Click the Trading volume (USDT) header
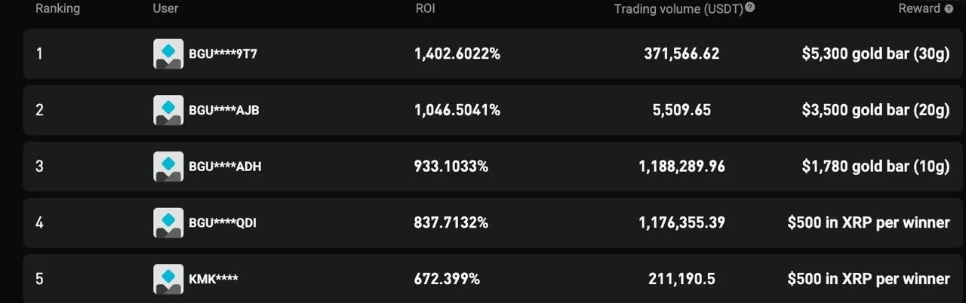This screenshot has height=303, width=966. coord(678,9)
